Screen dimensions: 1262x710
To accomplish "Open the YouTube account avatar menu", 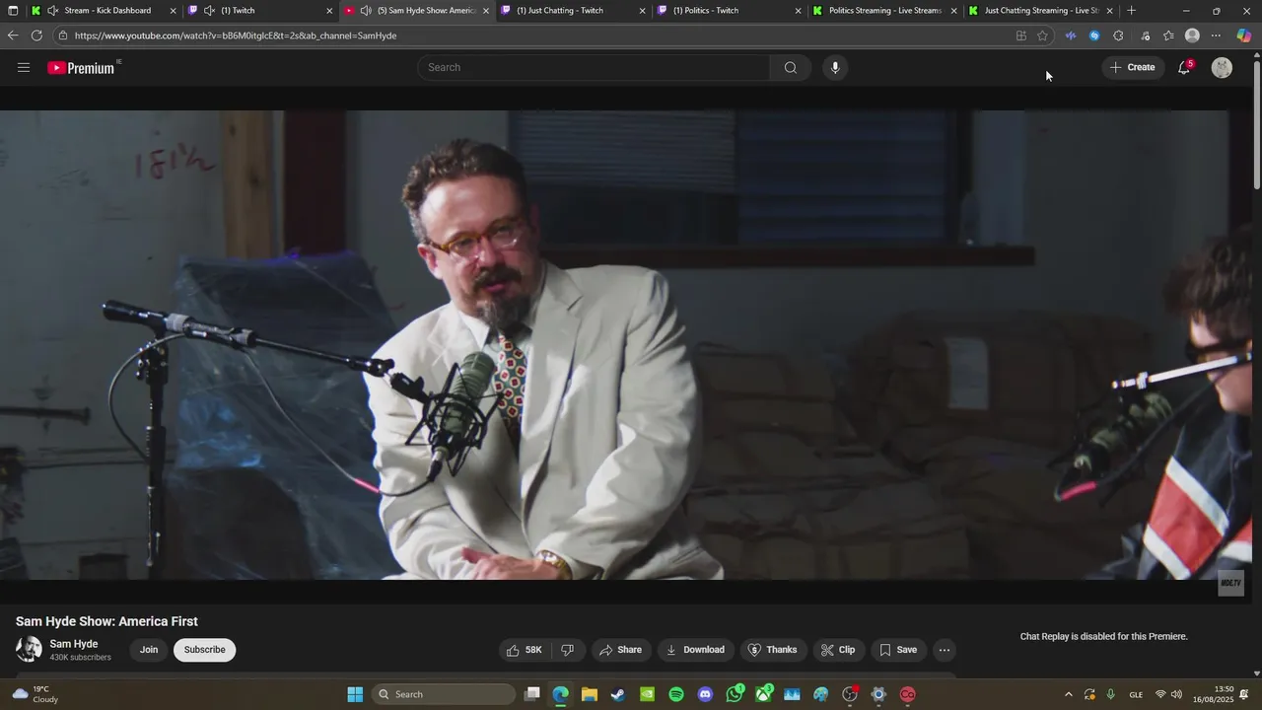I will click(x=1222, y=67).
